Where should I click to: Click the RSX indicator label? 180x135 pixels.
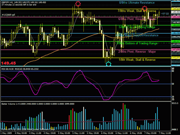[x=20, y=69]
